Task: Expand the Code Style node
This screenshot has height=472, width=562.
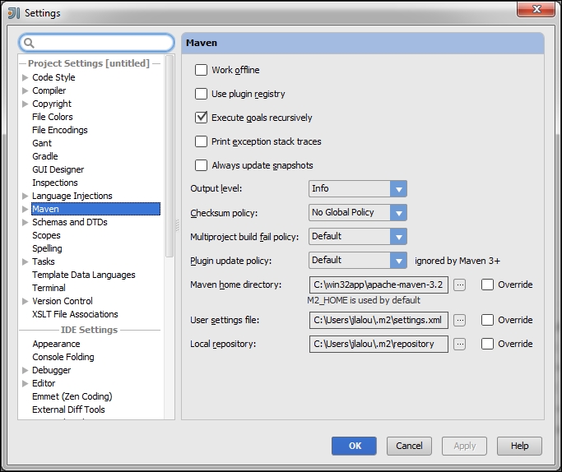Action: click(x=25, y=77)
